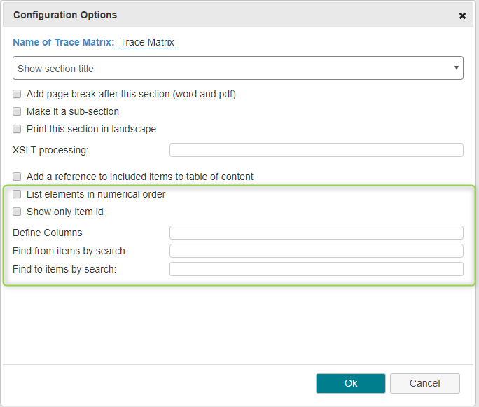Tick List elements in numerical order

17,194
